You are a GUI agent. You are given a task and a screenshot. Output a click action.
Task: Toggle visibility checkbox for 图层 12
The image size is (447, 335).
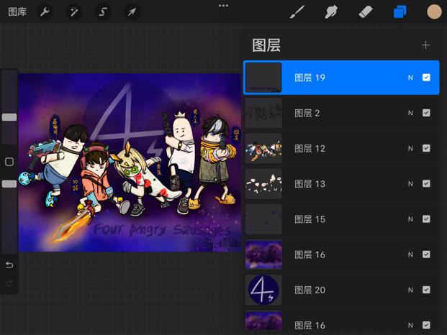coord(426,148)
